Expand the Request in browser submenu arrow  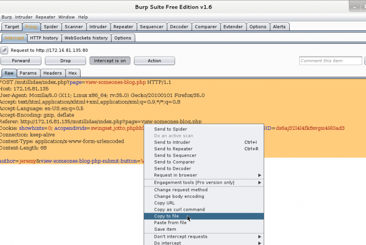259,175
